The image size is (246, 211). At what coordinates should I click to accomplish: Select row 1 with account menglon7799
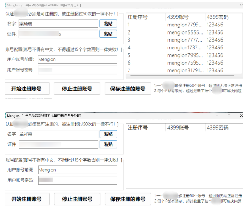(184, 25)
